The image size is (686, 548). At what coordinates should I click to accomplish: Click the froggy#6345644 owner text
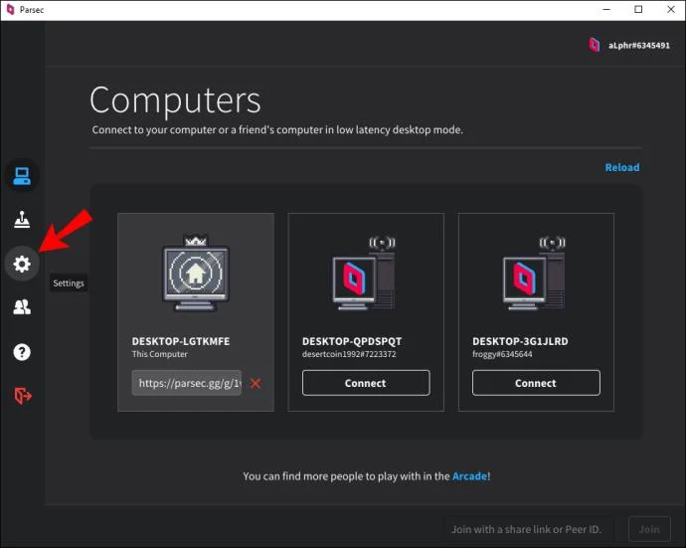pos(502,354)
